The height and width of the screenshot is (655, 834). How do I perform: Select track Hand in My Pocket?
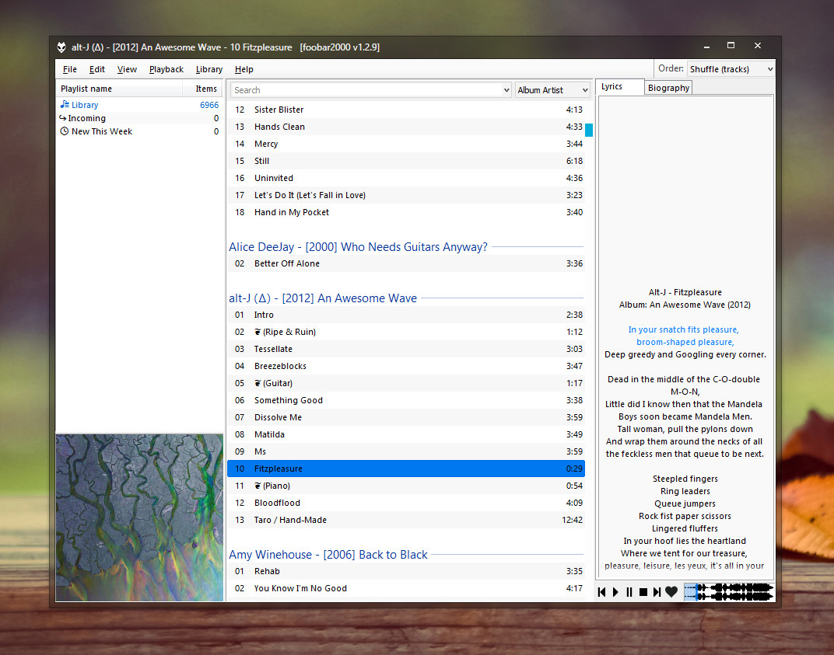(x=406, y=212)
